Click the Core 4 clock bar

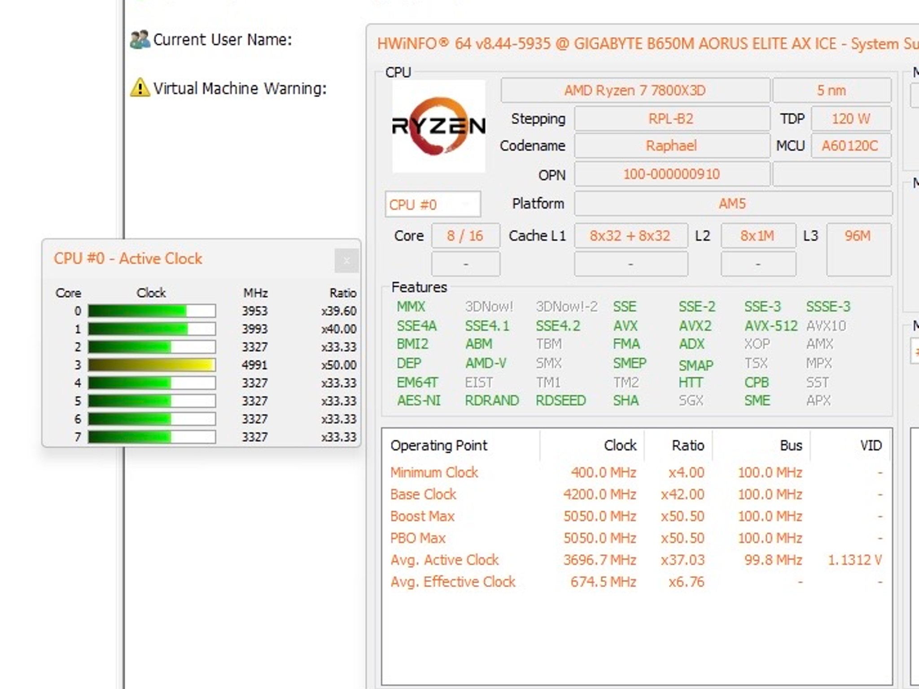pyautogui.click(x=152, y=383)
